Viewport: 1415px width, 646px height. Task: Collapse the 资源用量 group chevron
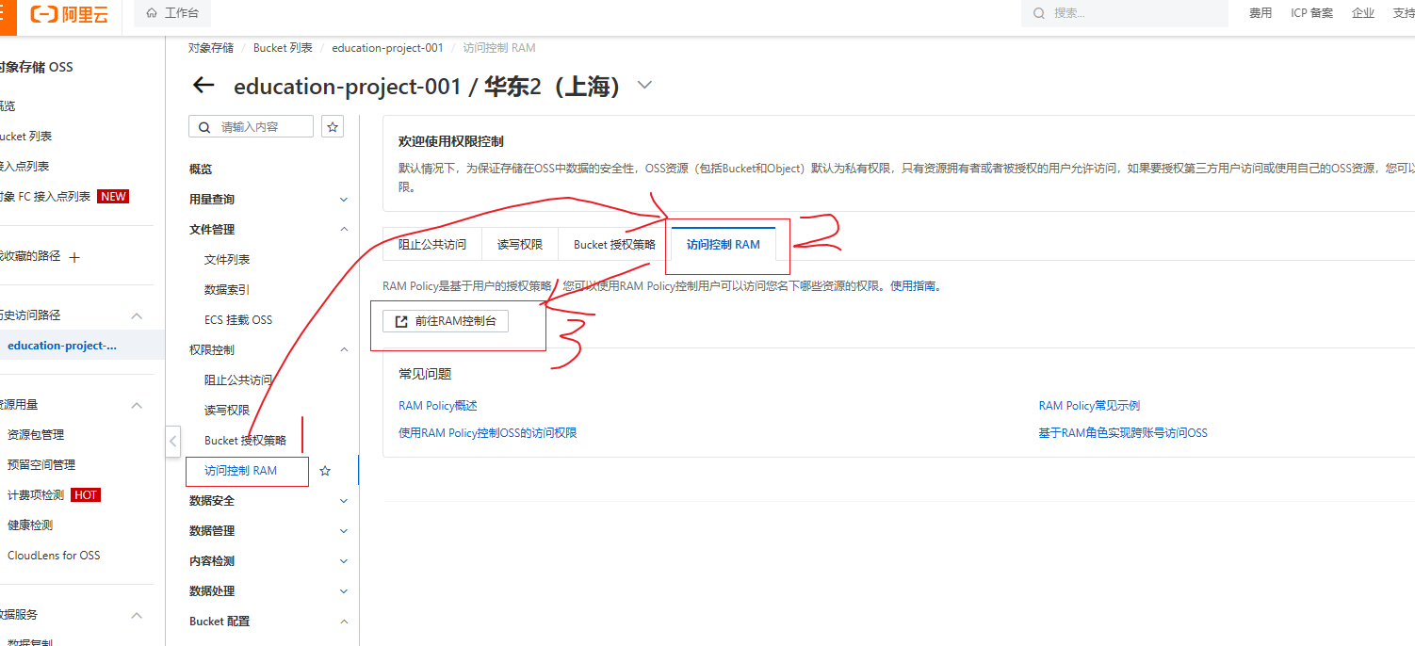tap(137, 405)
